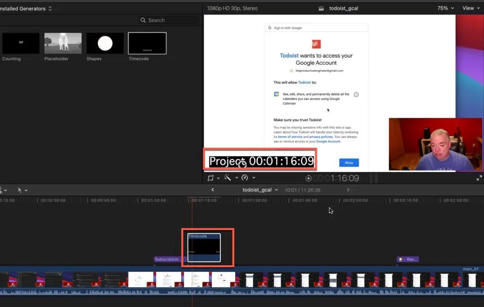The height and width of the screenshot is (307, 484).
Task: Click the Allow button in the viewer
Action: 349,163
